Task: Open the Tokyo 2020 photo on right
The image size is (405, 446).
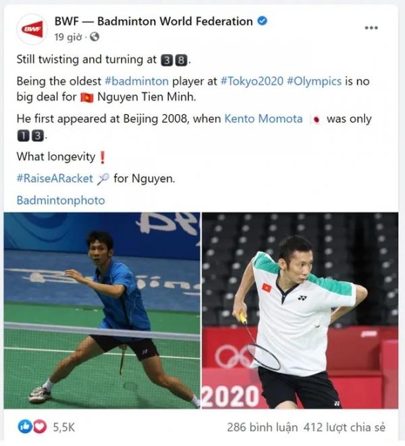Action: (x=300, y=310)
